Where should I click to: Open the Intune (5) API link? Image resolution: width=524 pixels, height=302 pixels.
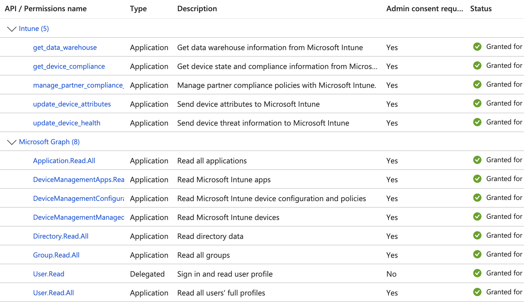[x=34, y=29]
